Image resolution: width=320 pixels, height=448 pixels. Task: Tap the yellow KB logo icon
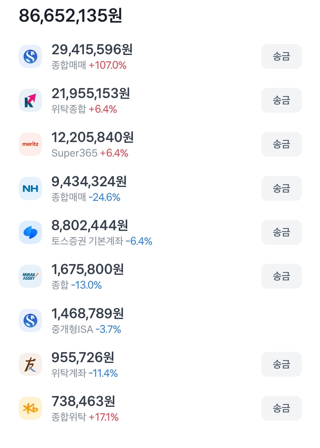point(30,408)
